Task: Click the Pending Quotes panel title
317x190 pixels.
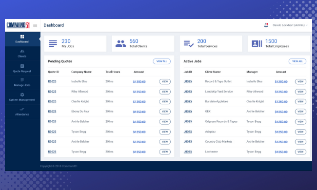Action: click(x=60, y=61)
